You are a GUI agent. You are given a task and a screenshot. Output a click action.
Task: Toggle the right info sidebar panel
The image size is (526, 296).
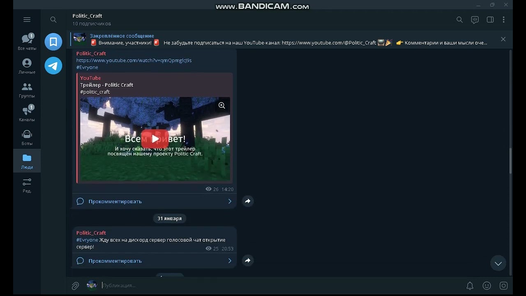[490, 19]
